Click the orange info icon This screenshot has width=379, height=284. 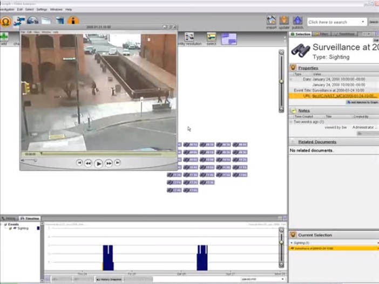(x=73, y=21)
